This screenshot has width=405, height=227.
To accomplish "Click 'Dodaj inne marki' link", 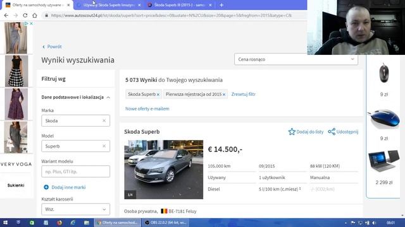I will pyautogui.click(x=68, y=187).
